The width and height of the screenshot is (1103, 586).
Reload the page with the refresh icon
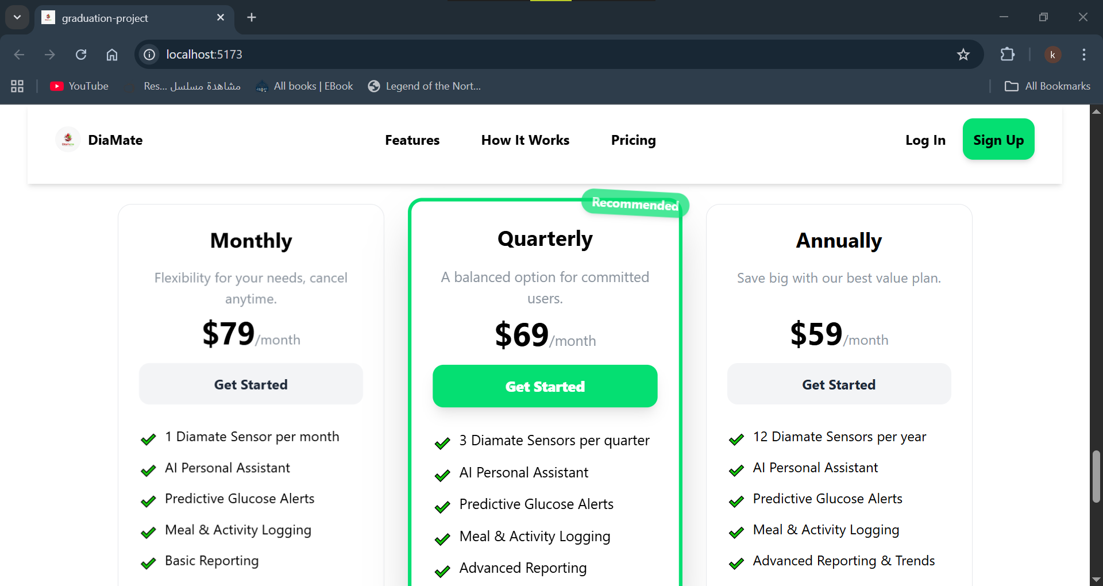[81, 55]
